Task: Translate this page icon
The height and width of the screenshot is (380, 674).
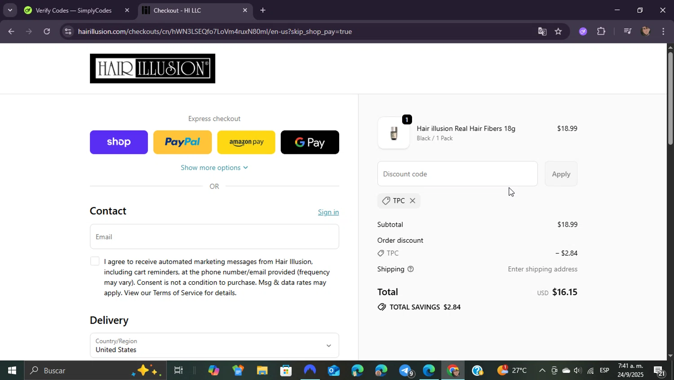Action: [542, 31]
